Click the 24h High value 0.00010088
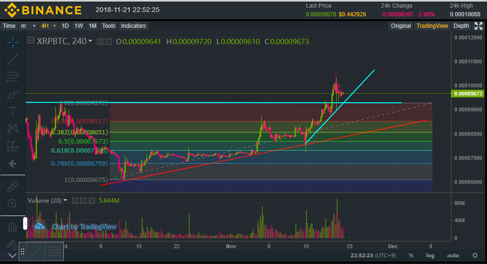The height and width of the screenshot is (264, 487). pos(465,14)
